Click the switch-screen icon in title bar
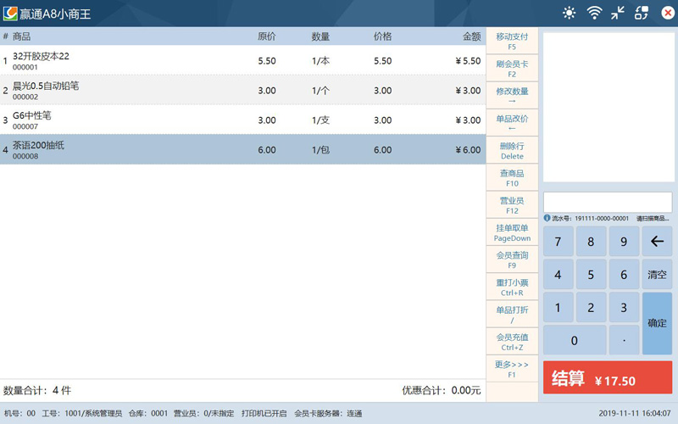Viewport: 678px width, 424px height. [642, 13]
